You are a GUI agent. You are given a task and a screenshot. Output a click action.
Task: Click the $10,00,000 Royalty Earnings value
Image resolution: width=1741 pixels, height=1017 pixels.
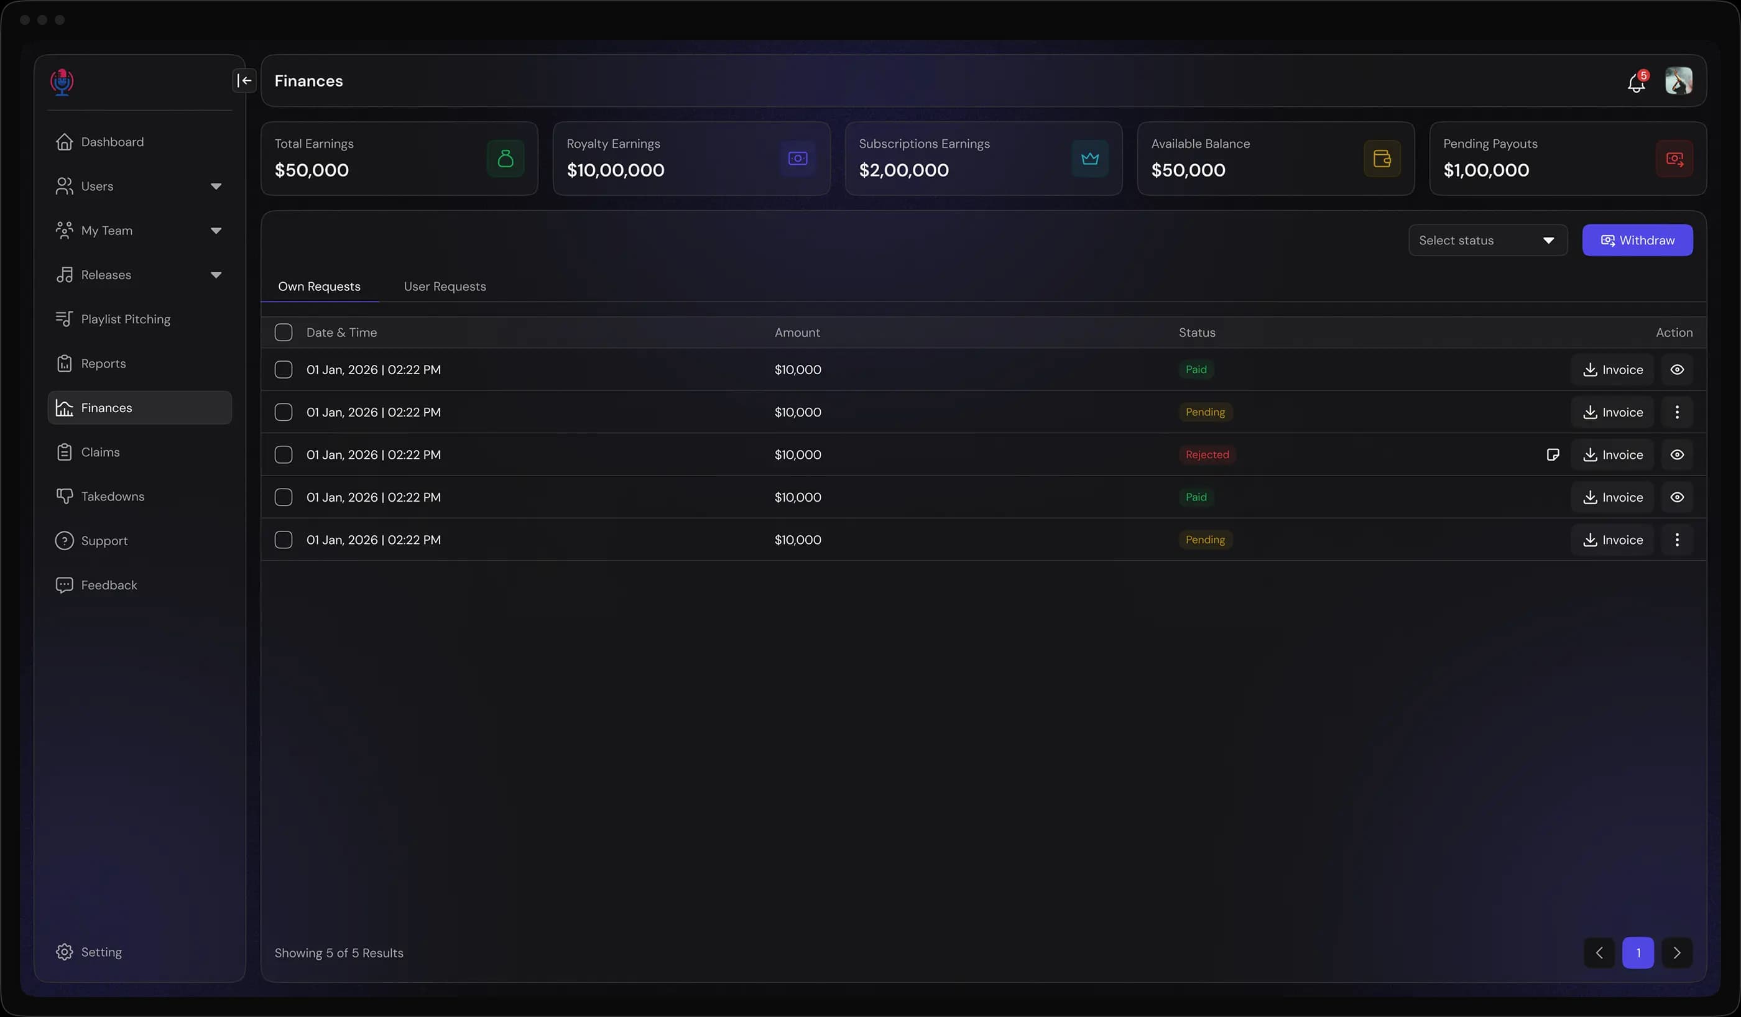(x=615, y=170)
